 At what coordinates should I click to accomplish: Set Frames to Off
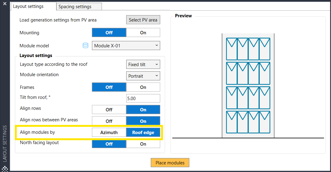[109, 87]
